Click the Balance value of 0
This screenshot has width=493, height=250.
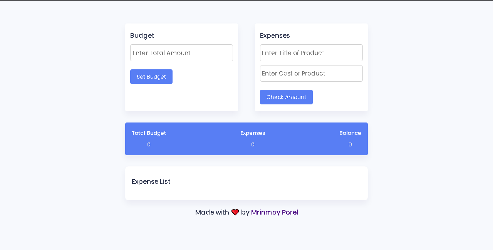350,144
